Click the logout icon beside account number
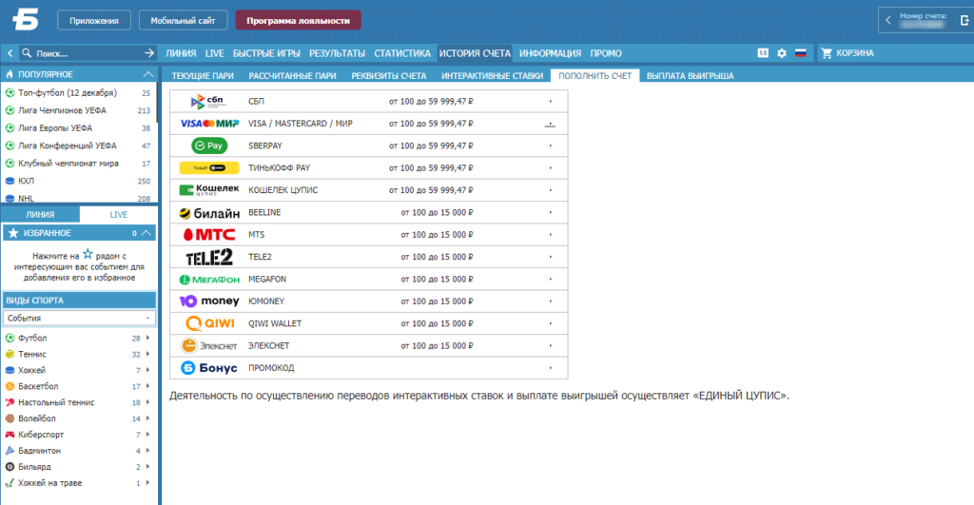974x505 pixels. (x=964, y=20)
